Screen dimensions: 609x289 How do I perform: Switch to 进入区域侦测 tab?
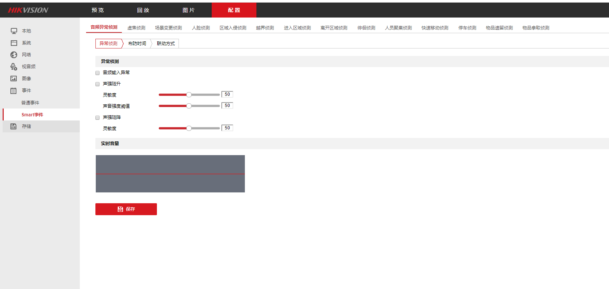[297, 28]
